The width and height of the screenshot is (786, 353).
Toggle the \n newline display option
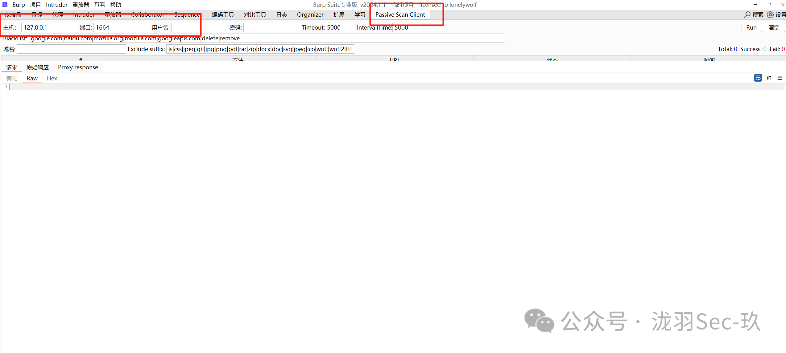(x=769, y=78)
